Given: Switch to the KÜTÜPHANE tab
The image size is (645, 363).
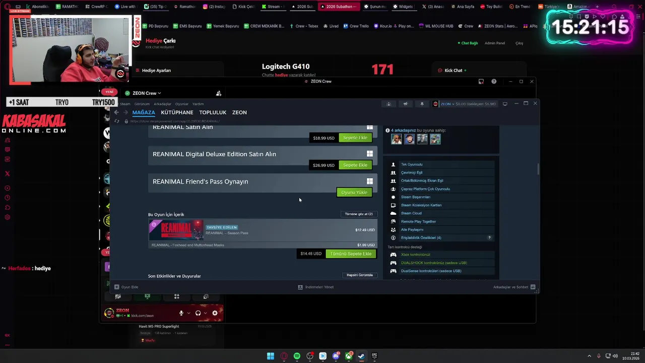Looking at the screenshot, I should (x=177, y=112).
